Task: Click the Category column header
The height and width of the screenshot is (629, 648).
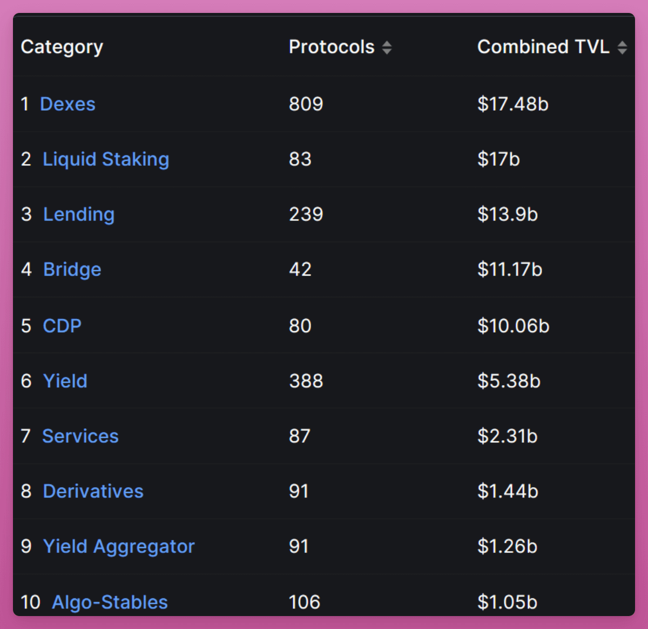Action: click(62, 47)
